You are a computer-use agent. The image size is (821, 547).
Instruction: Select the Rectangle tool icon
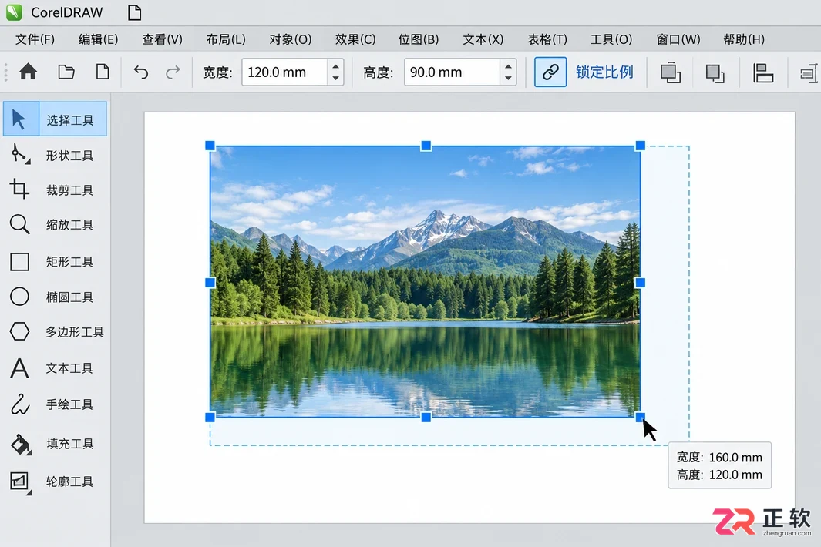pos(20,262)
